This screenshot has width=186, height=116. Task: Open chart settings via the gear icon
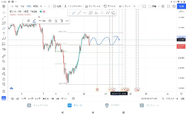pyautogui.click(x=163, y=6)
